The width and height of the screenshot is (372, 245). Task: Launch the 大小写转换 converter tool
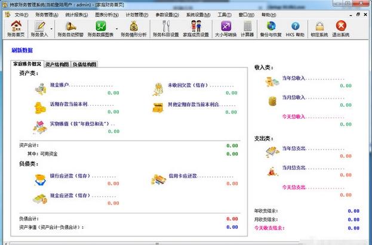pyautogui.click(x=226, y=28)
